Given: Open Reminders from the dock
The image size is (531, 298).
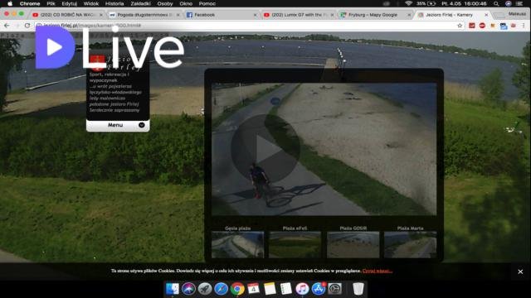Looking at the screenshot, I should point(286,289).
